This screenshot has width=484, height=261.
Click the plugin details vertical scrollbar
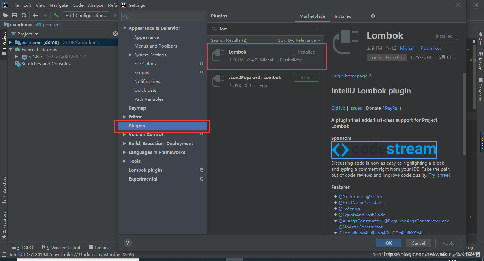pos(465,113)
